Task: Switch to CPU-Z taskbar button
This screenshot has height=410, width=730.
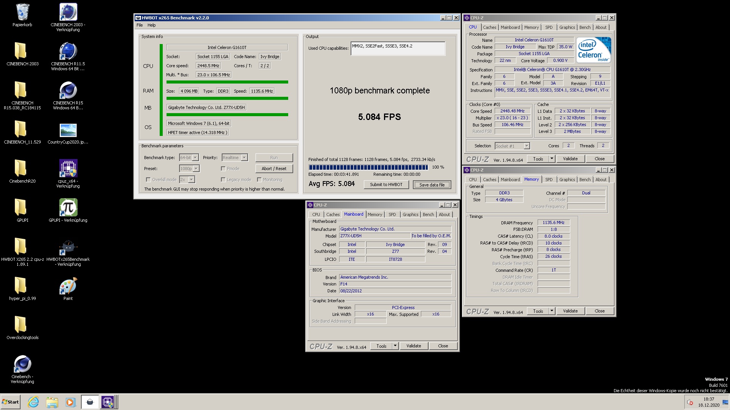Action: [108, 402]
